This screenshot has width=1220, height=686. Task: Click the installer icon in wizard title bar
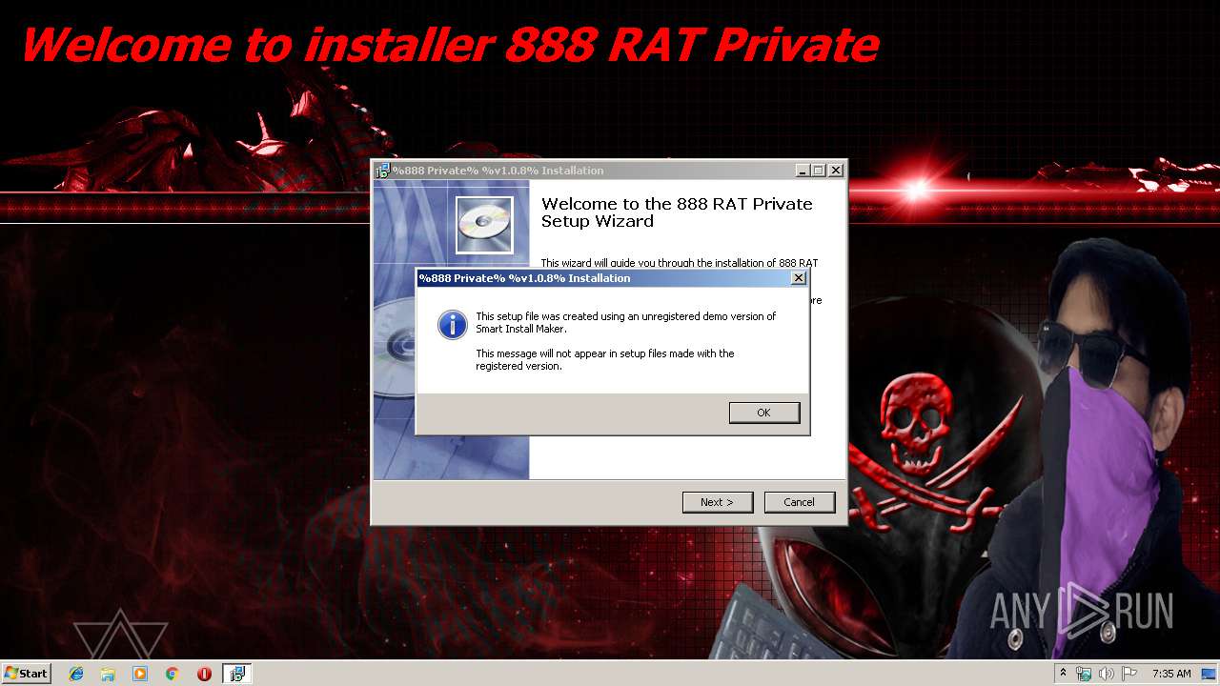point(382,171)
